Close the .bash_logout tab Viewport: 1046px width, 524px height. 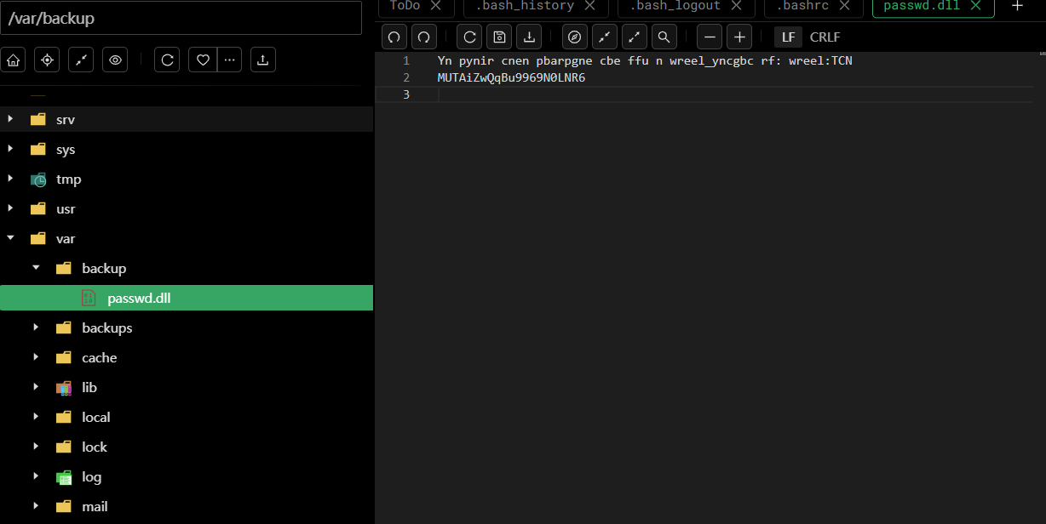(736, 5)
